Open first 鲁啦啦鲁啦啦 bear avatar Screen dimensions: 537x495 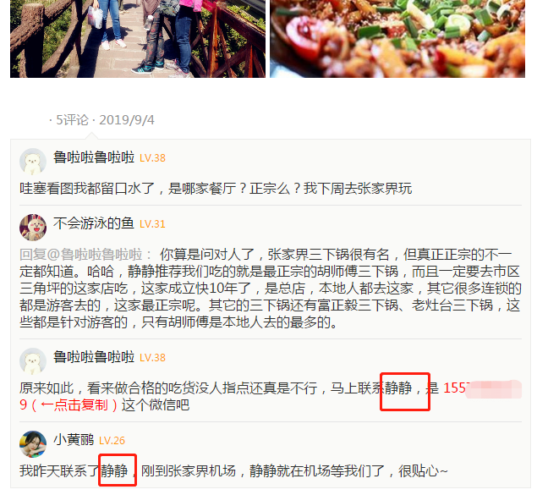pyautogui.click(x=33, y=162)
